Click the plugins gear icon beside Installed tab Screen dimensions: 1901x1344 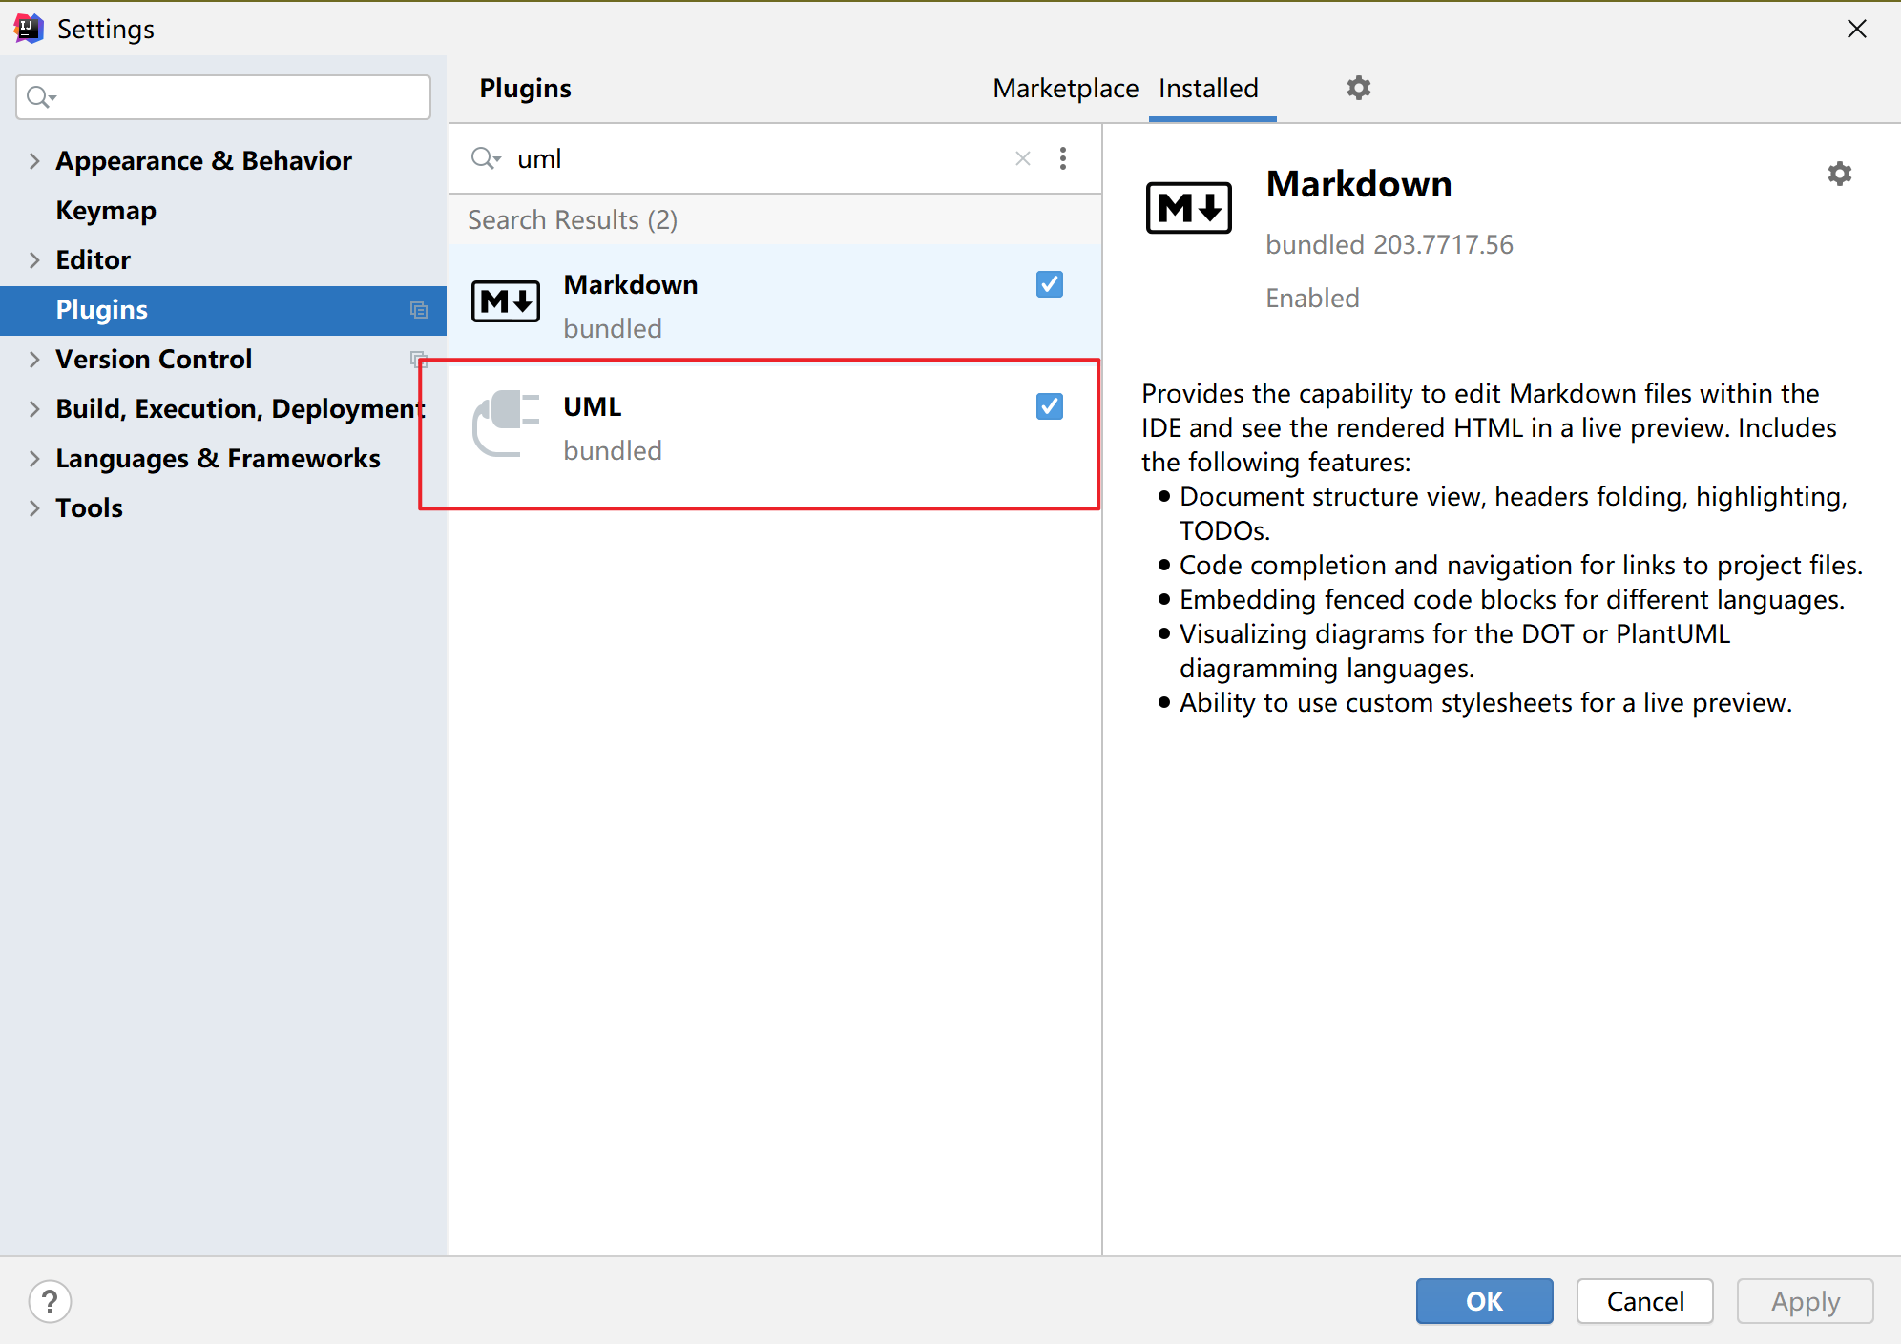click(1358, 88)
